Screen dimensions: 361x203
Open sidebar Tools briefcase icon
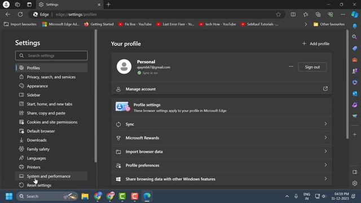tap(355, 60)
